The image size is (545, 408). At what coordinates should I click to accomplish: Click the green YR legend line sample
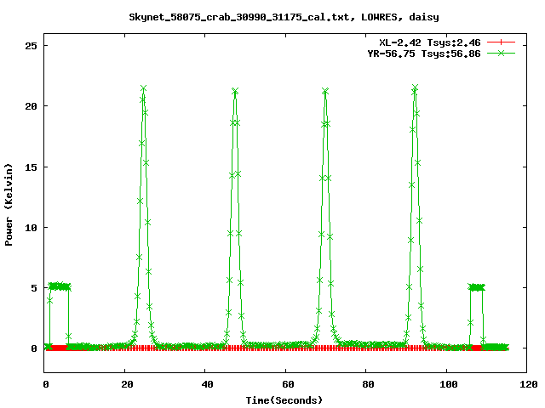click(x=501, y=53)
